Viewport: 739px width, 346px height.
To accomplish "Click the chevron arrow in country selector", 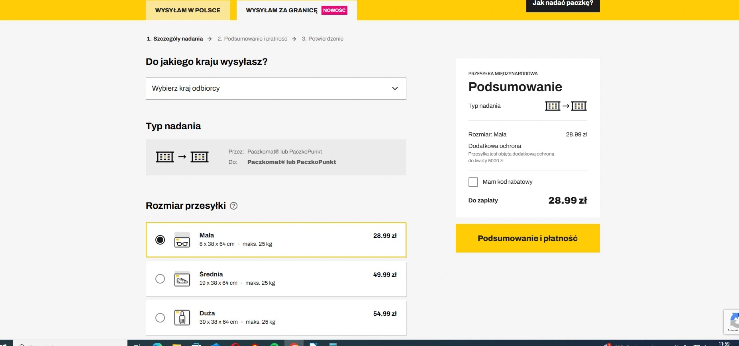I will tap(395, 88).
